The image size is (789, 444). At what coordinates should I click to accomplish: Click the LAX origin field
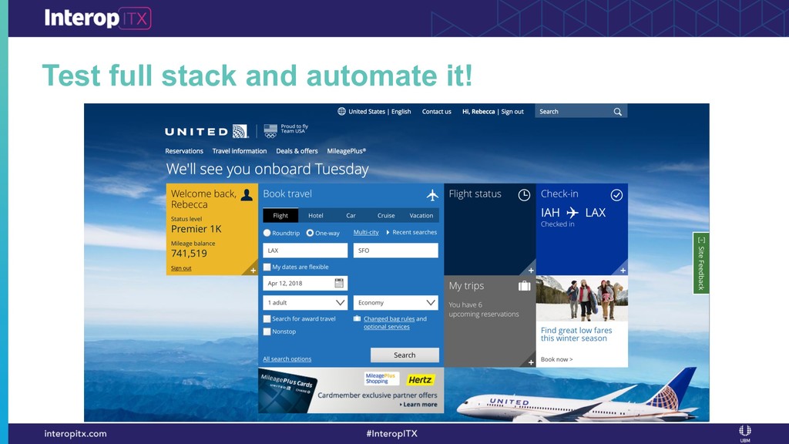click(x=305, y=251)
